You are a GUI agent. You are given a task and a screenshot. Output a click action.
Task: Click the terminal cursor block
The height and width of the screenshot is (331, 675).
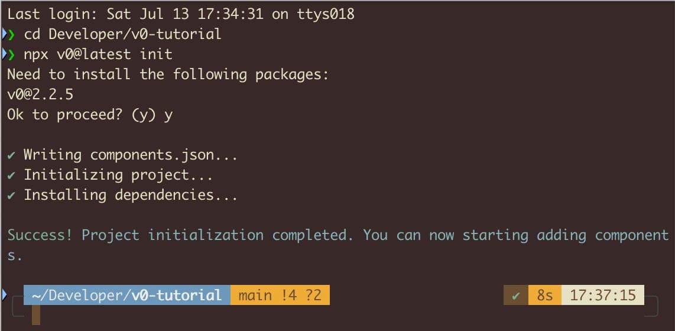click(35, 316)
